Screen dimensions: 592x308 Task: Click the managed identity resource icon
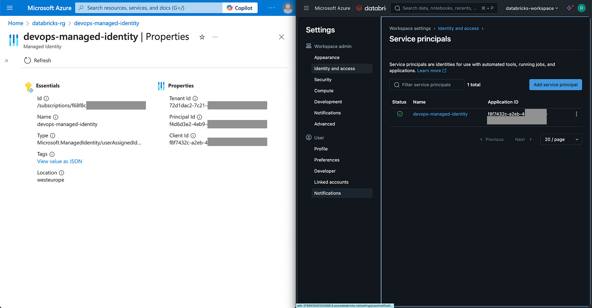14,40
